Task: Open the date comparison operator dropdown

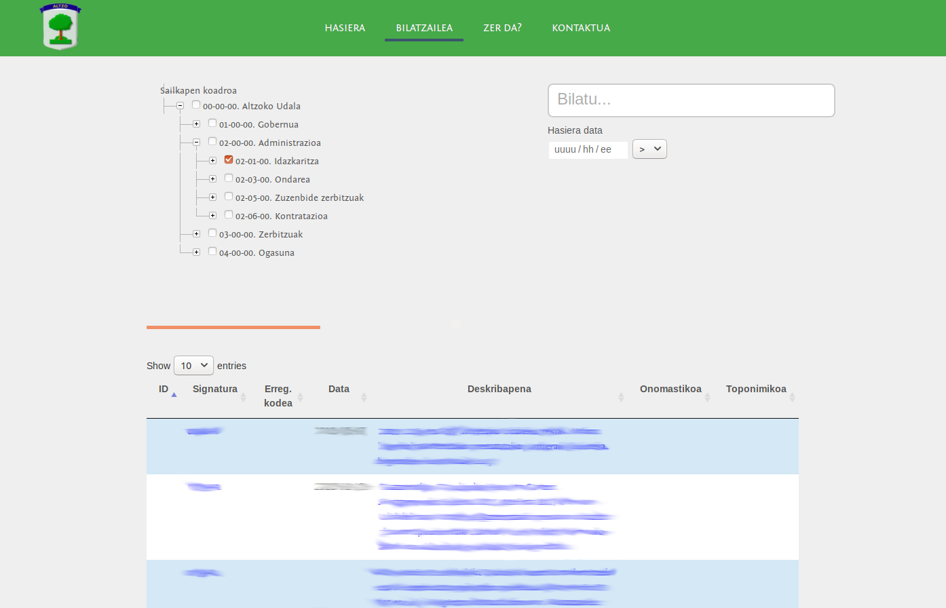Action: point(649,149)
